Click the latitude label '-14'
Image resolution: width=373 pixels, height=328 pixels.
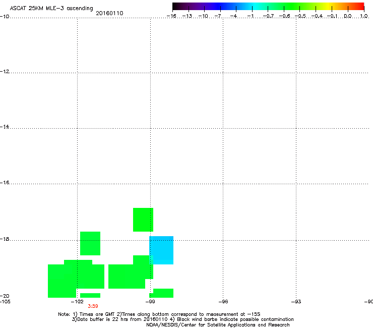click(x=5, y=127)
